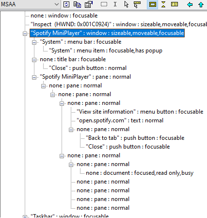Toggle the Watch Cursor arrow icon
Image resolution: width=207 pixels, height=218 pixels.
coord(127,4)
